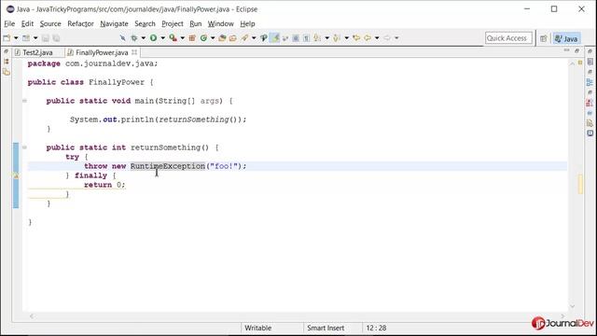Click the Smart Insert status entry
This screenshot has height=336, width=597.
pyautogui.click(x=326, y=328)
